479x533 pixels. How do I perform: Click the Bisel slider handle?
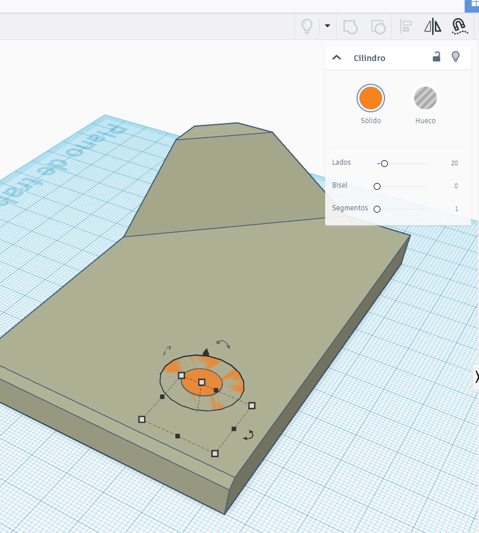coord(377,186)
